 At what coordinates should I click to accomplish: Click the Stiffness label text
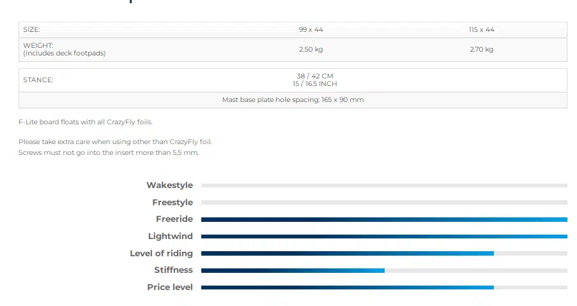(173, 270)
